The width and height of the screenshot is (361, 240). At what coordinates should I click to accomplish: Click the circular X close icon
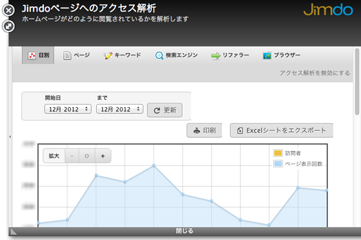[9, 10]
